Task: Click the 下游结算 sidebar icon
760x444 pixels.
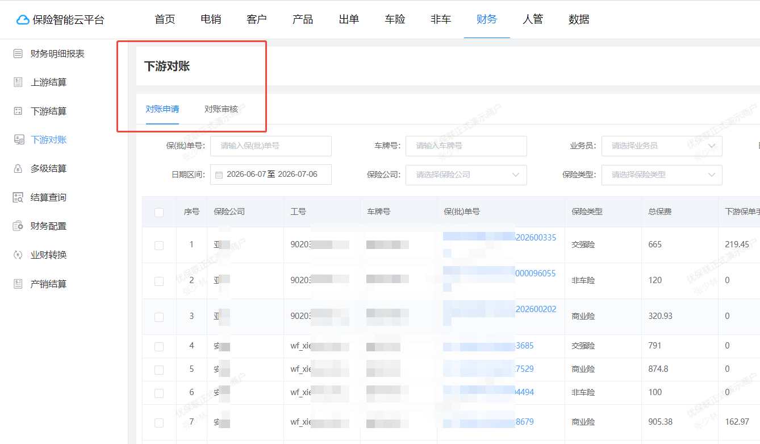Action: tap(18, 111)
